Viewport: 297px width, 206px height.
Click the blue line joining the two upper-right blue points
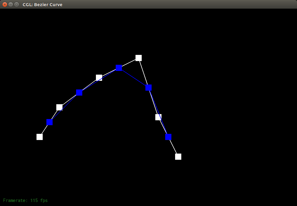(134, 78)
